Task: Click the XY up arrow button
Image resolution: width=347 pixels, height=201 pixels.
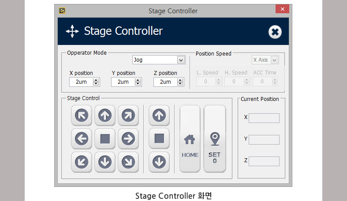Action: pos(105,115)
